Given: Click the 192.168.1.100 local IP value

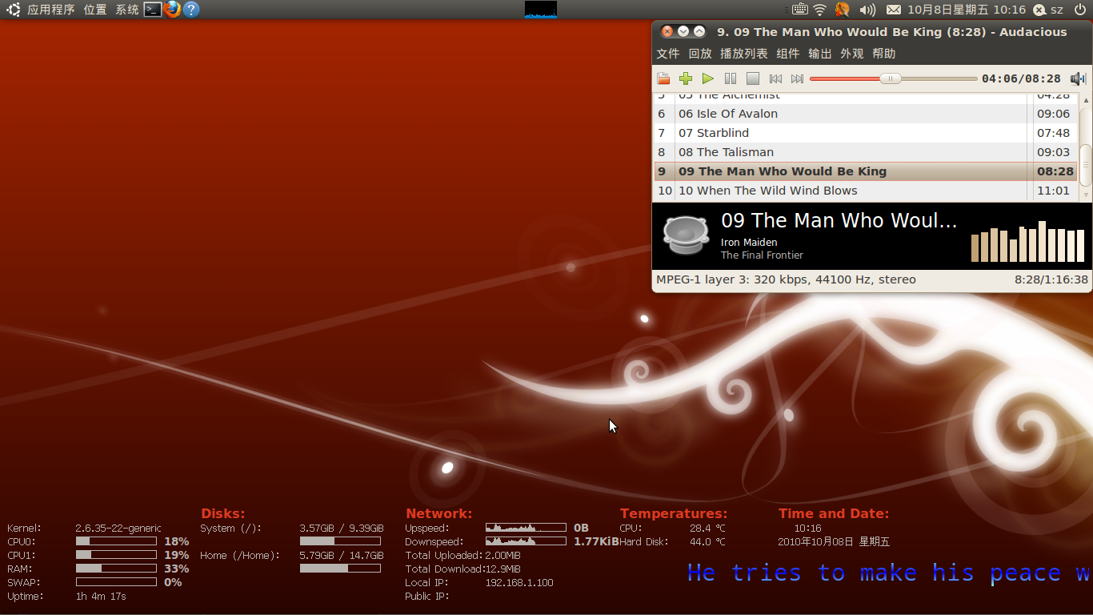Looking at the screenshot, I should (519, 583).
